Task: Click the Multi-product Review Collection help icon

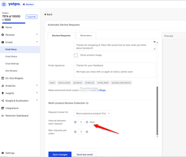Action: 87,103
